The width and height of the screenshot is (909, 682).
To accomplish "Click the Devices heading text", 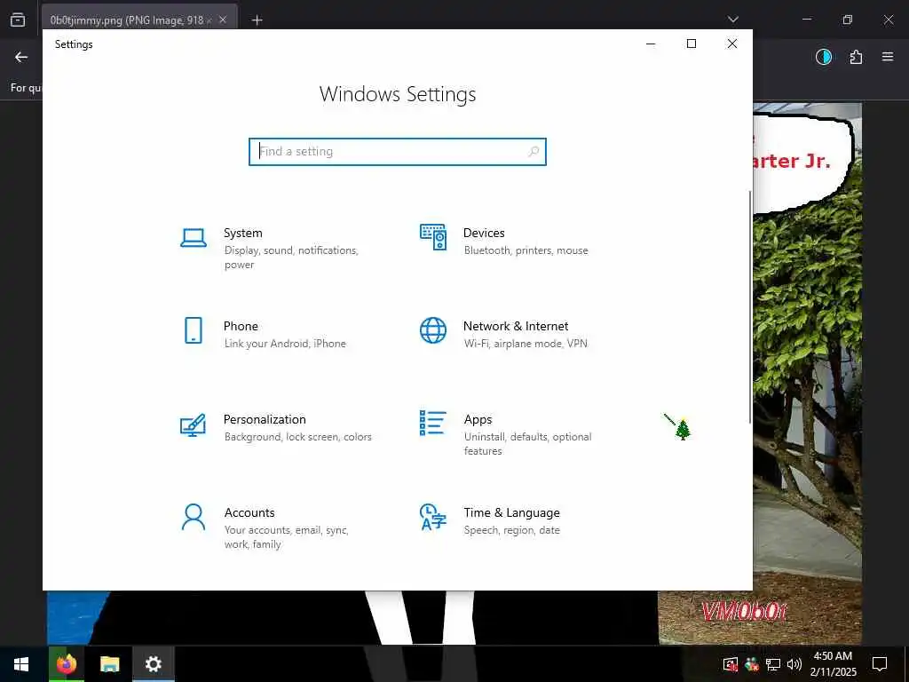I will (x=484, y=233).
